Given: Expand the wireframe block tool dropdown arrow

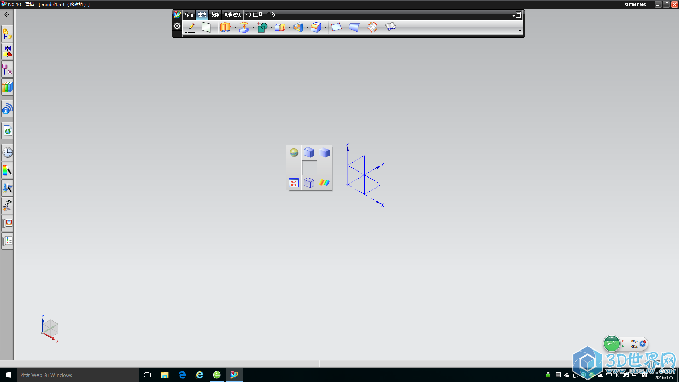Looking at the screenshot, I should click(x=289, y=27).
